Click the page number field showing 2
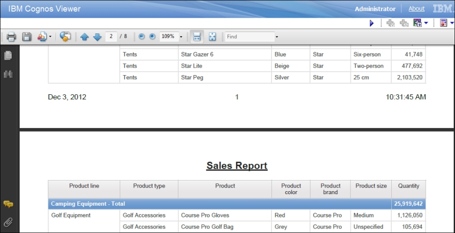Screen dimensions: 455x233 point(111,36)
